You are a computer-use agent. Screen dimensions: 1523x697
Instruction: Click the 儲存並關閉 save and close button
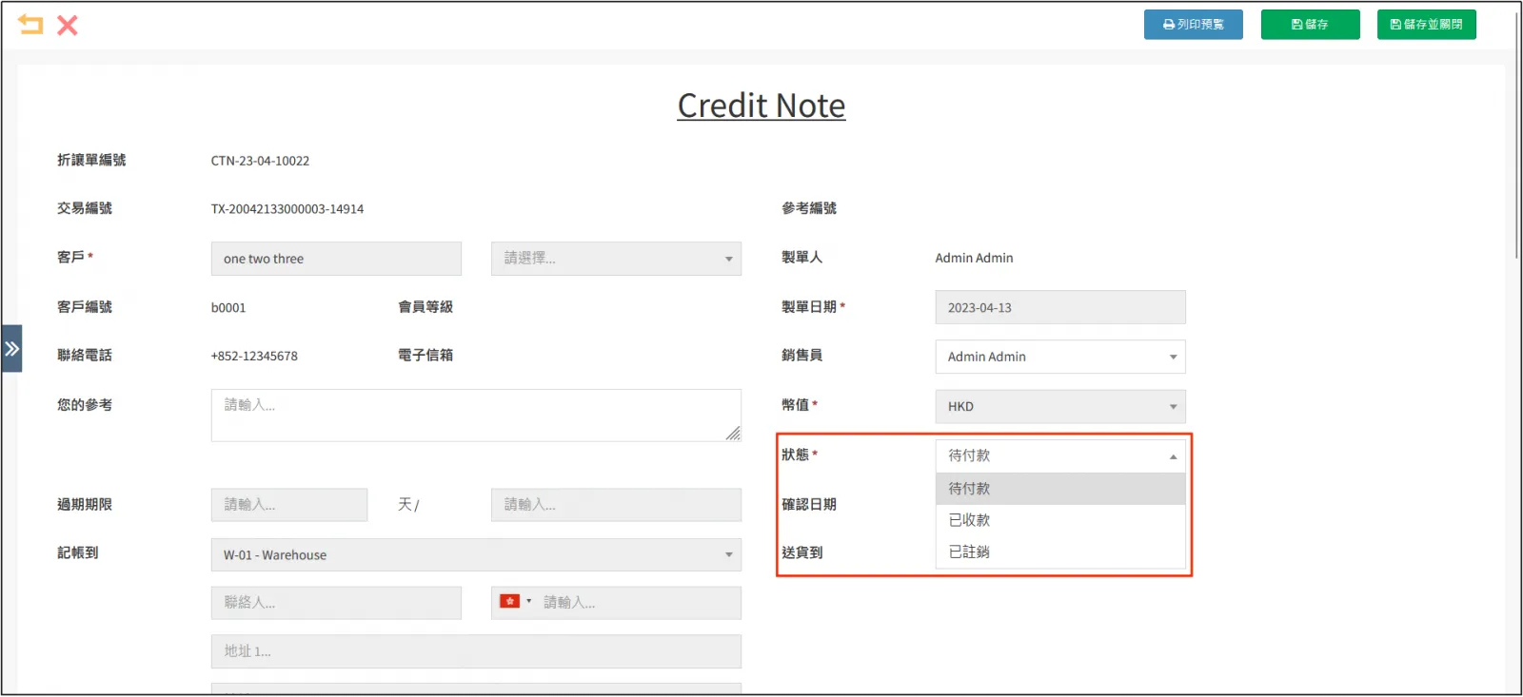pos(1426,25)
